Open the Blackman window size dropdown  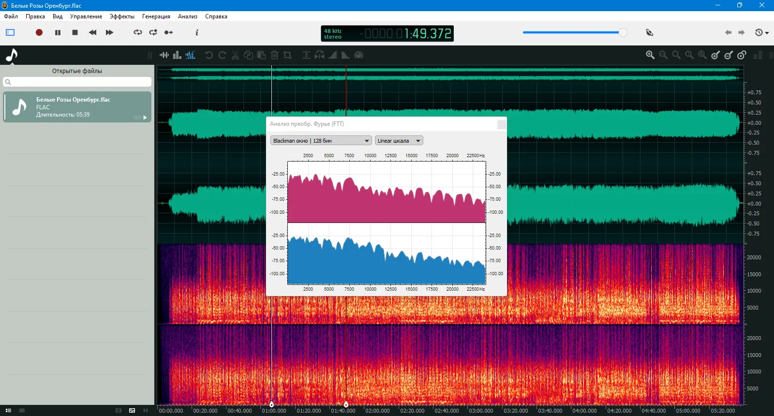(321, 141)
